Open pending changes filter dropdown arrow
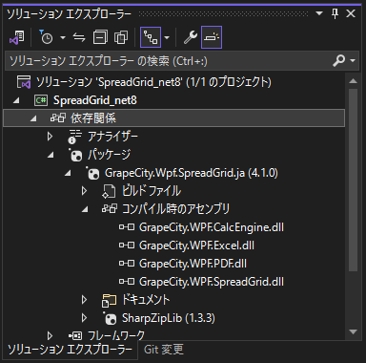 point(63,37)
